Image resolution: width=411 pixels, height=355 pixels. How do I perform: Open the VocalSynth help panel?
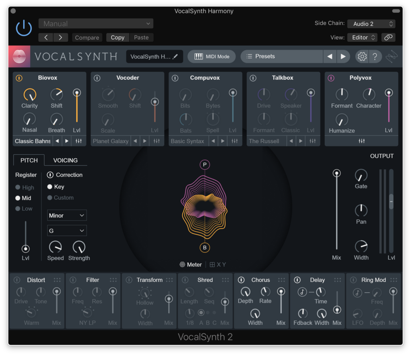pyautogui.click(x=375, y=56)
